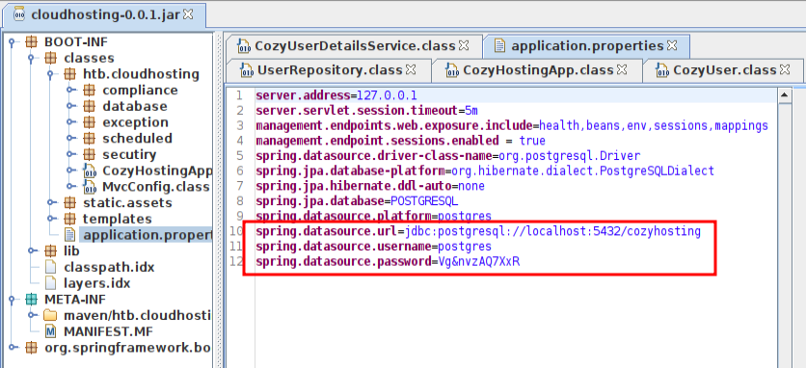Click the server.address=127.0.0.1 line
The height and width of the screenshot is (368, 806).
click(336, 95)
